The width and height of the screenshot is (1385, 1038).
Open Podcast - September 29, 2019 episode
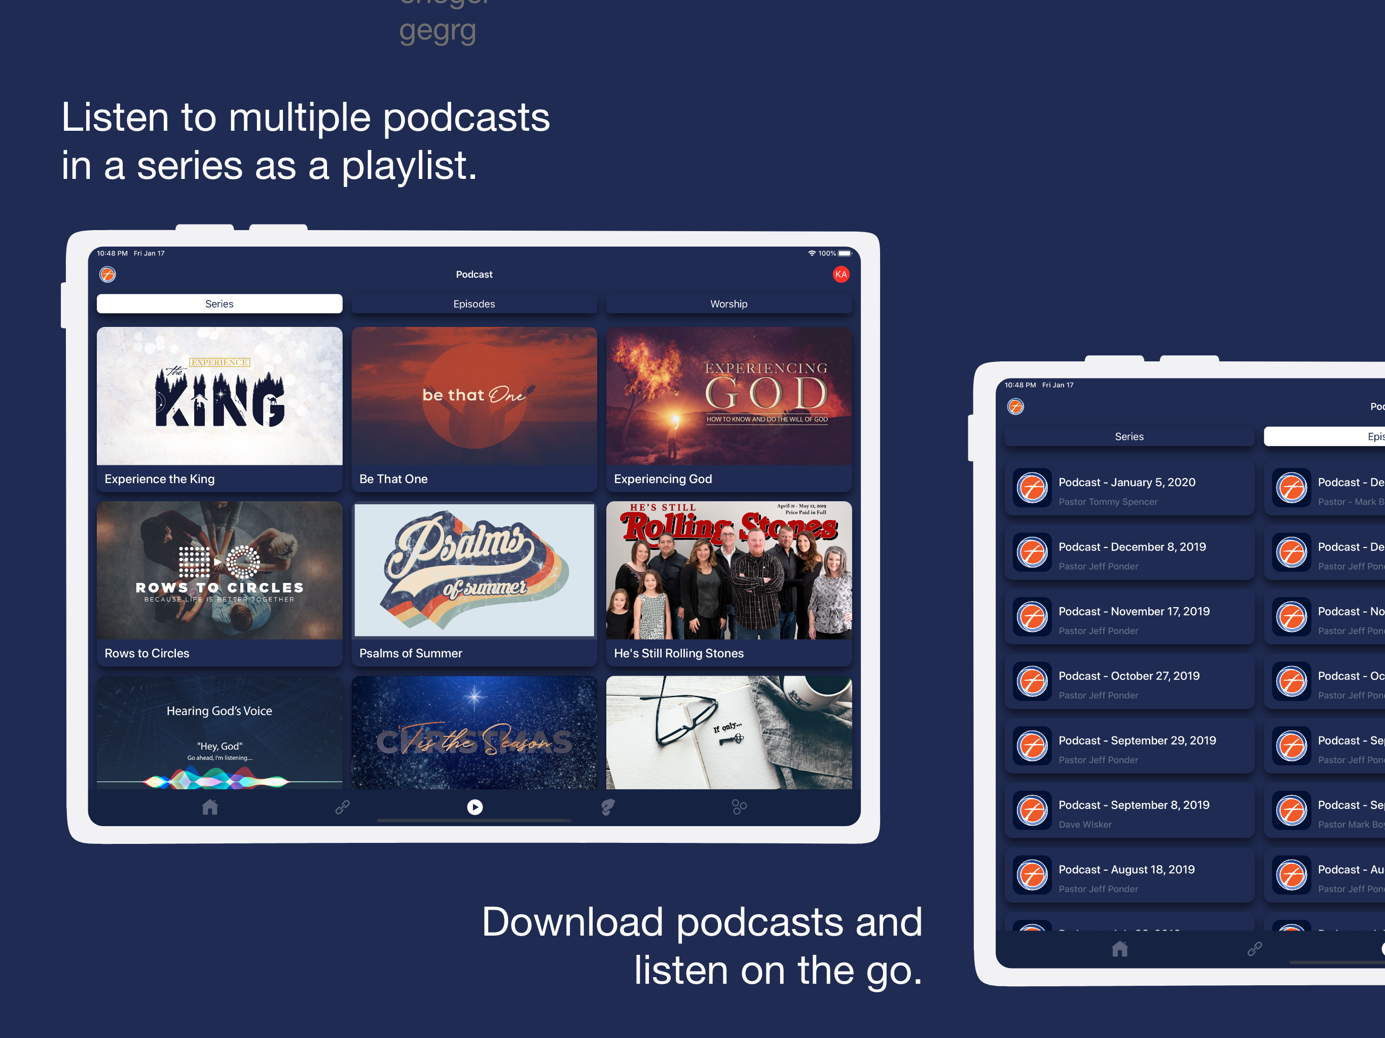pyautogui.click(x=1129, y=746)
